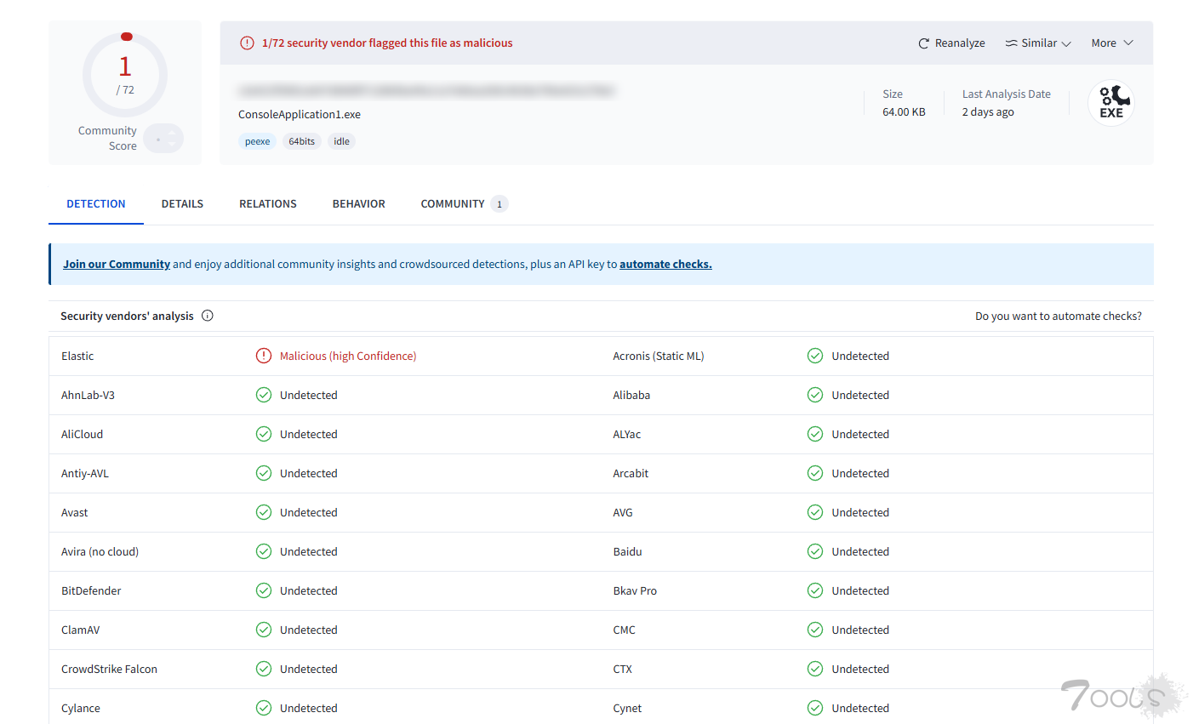The image size is (1193, 724).
Task: Click the green check icon for Acronis (Static ML)
Action: coord(815,356)
